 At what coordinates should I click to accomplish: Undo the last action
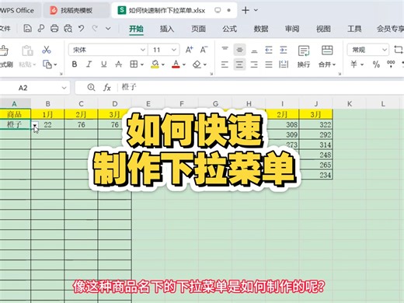click(82, 28)
